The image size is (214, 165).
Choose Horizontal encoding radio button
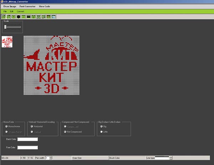tap(32, 126)
